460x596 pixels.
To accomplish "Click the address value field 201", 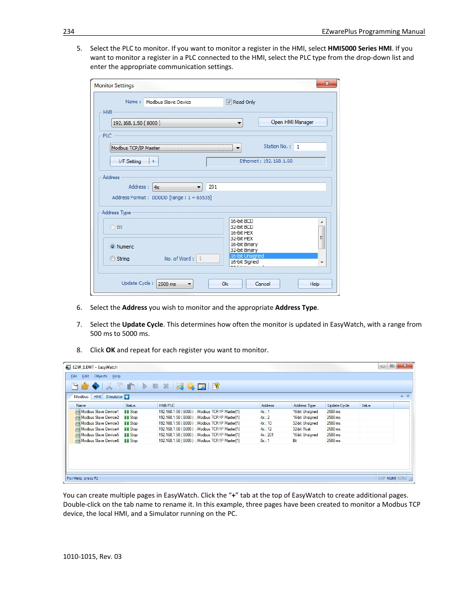I will (x=266, y=187).
